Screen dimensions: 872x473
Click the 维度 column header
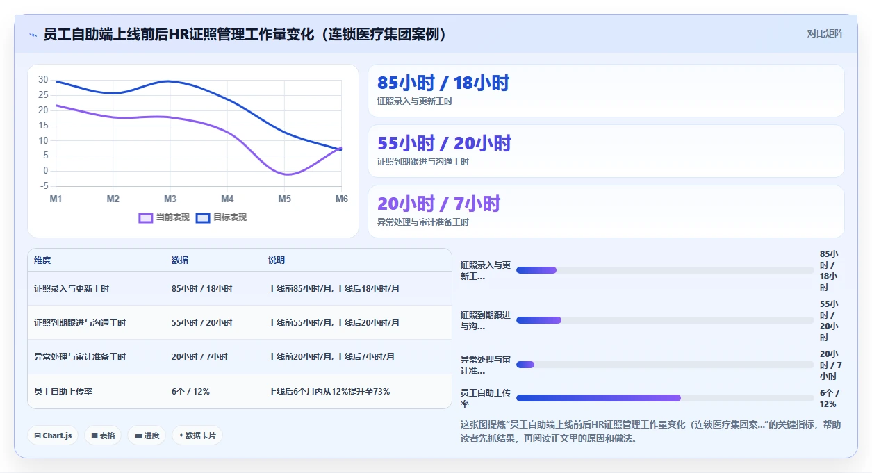pyautogui.click(x=42, y=260)
